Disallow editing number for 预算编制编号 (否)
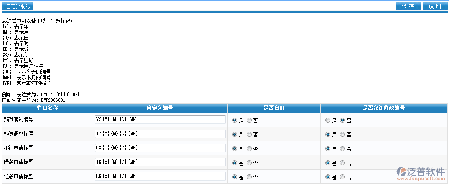 (342, 120)
